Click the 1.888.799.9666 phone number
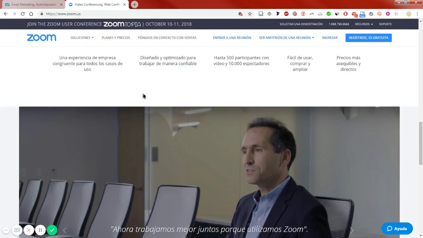Image resolution: width=423 pixels, height=238 pixels. click(339, 24)
